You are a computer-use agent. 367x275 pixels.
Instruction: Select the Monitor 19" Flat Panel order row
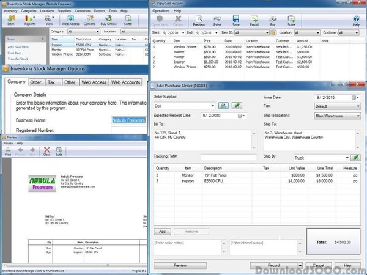(x=257, y=175)
